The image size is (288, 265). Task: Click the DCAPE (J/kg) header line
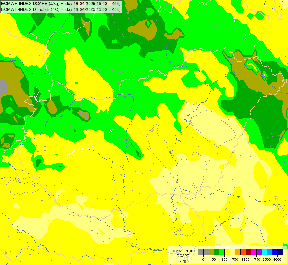coord(61,4)
